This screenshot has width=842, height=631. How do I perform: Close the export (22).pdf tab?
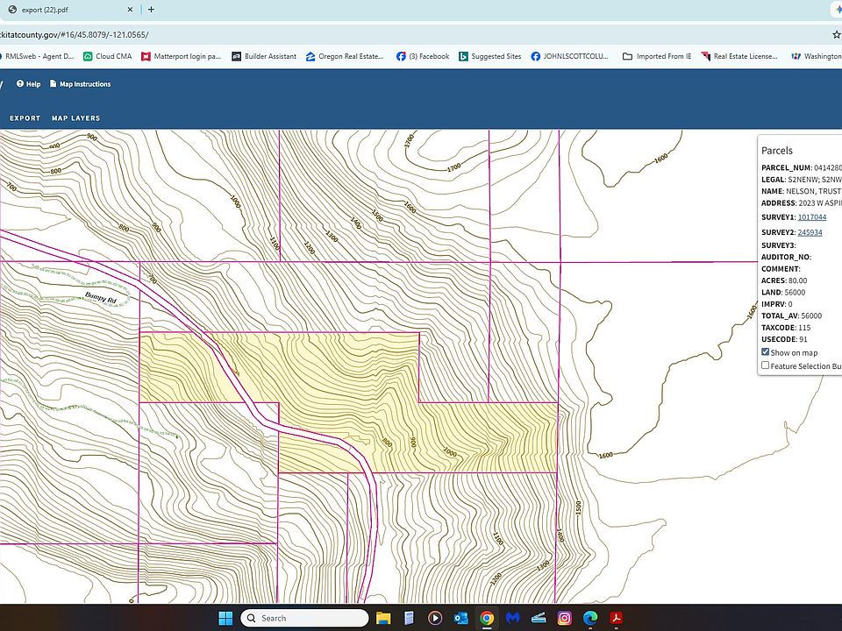click(x=130, y=10)
